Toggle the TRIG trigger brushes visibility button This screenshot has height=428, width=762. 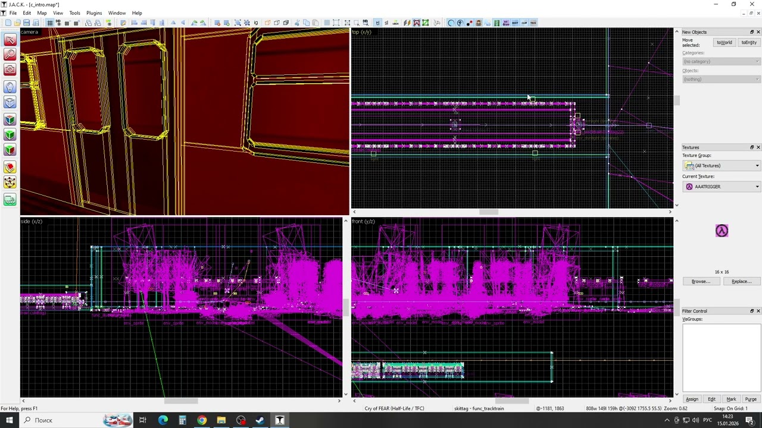tap(533, 23)
